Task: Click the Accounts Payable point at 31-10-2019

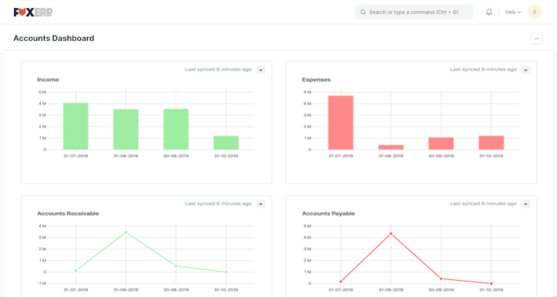Action: tap(492, 283)
